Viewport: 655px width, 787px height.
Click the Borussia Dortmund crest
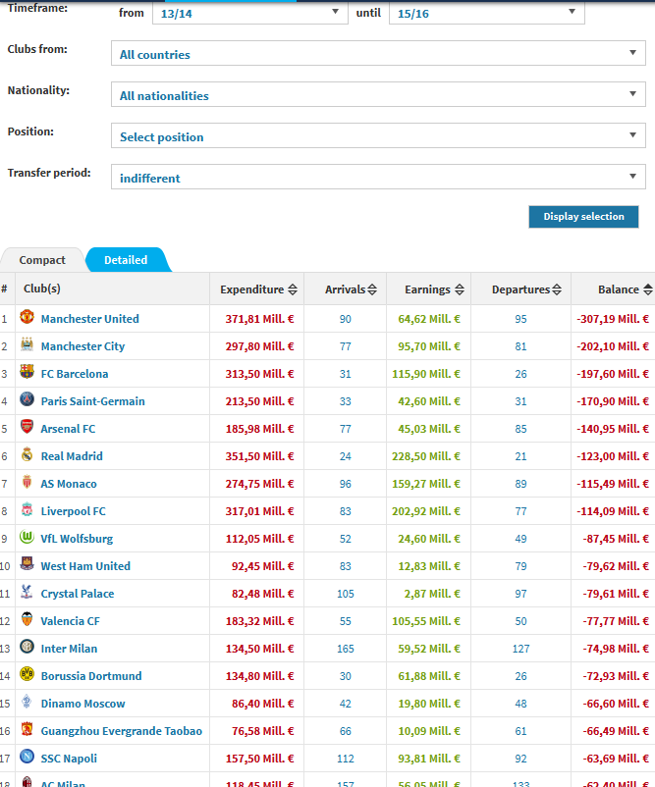click(27, 674)
